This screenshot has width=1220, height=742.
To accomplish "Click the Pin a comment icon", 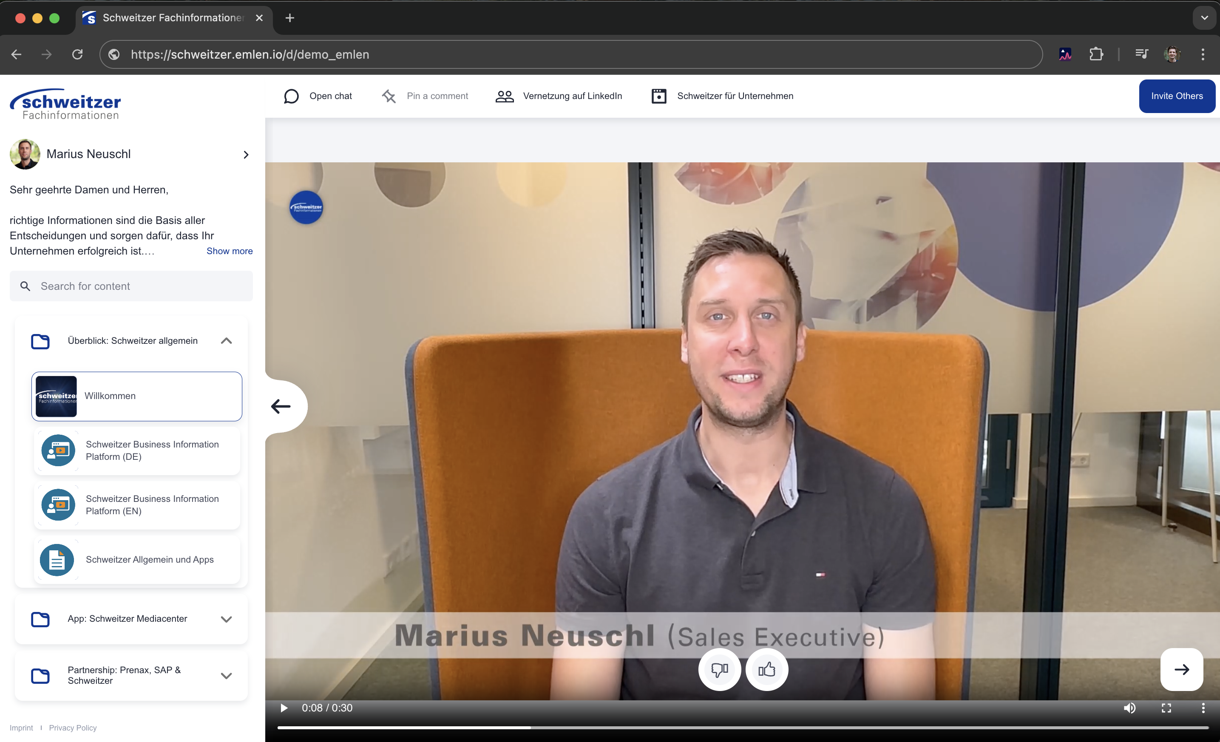I will point(389,96).
